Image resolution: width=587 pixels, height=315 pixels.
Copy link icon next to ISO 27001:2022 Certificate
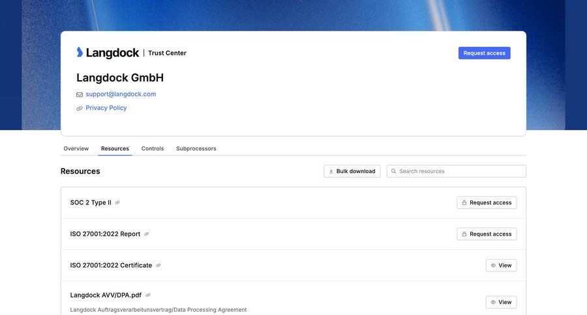(x=158, y=266)
